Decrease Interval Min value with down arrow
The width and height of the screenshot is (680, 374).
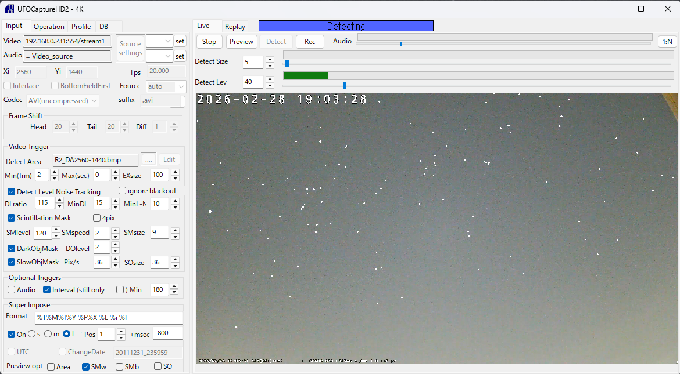(x=175, y=292)
